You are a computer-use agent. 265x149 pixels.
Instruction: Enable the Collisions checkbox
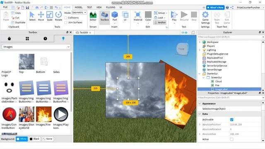click(x=65, y=18)
